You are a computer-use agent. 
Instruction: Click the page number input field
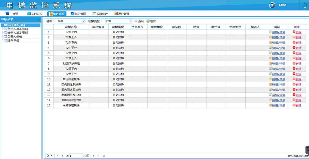76,155
